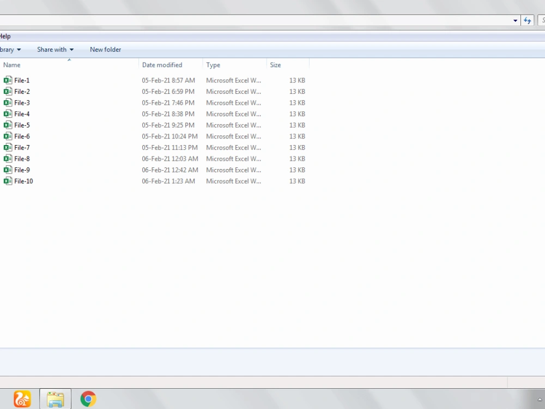Expand the library dropdown in the toolbar
545x409 pixels.
click(x=10, y=50)
